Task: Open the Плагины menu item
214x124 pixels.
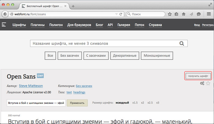Action: pyautogui.click(x=38, y=25)
